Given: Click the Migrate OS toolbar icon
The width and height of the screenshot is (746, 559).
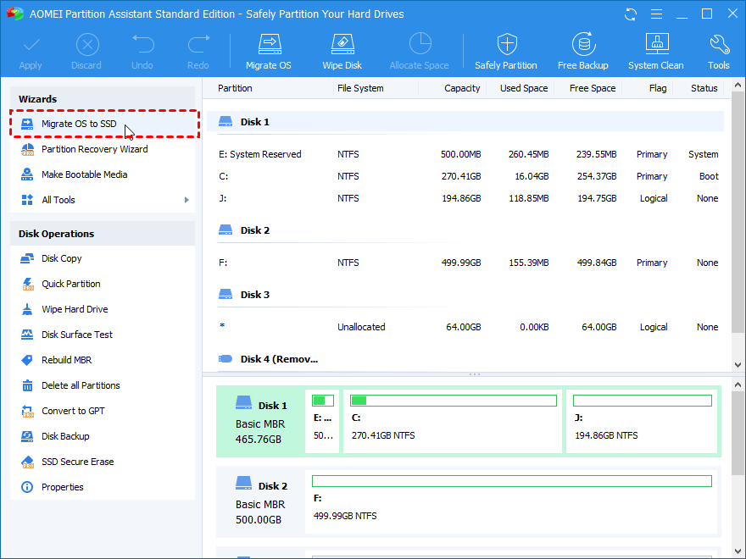Looking at the screenshot, I should 269,51.
